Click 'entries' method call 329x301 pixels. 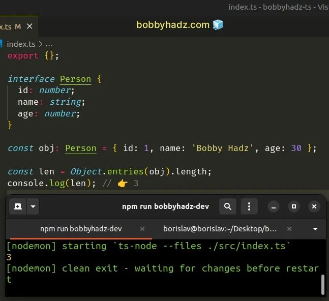pyautogui.click(x=126, y=171)
